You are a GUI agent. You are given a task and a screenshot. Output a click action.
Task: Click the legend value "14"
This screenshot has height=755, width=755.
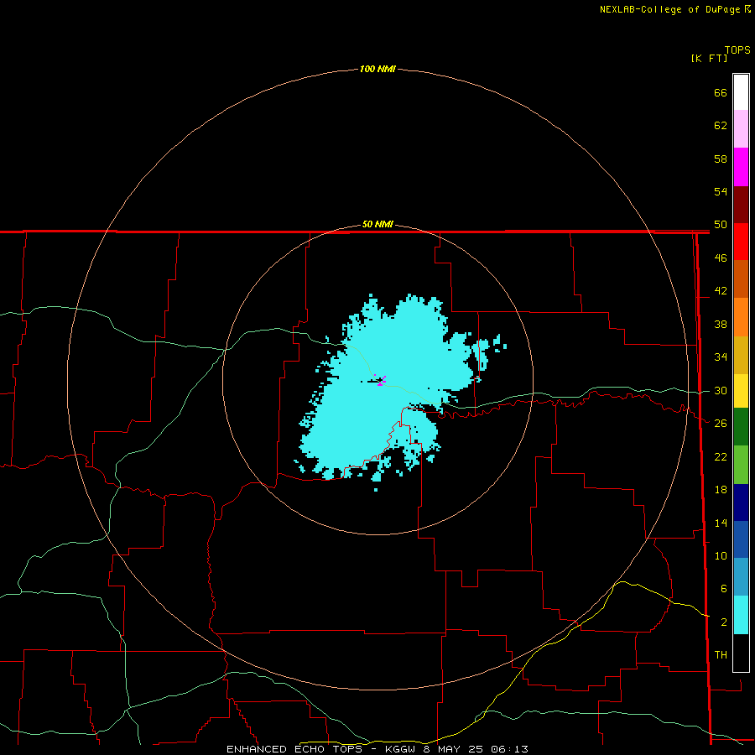coord(721,523)
